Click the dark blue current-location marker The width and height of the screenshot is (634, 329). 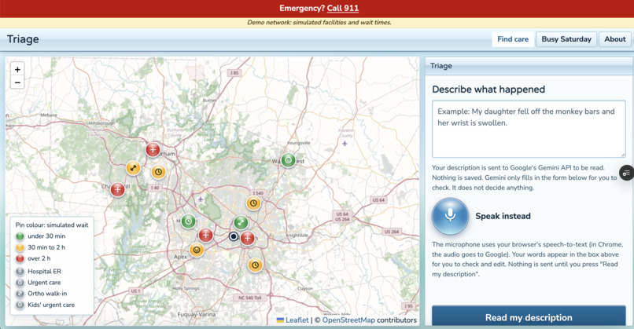click(x=234, y=236)
